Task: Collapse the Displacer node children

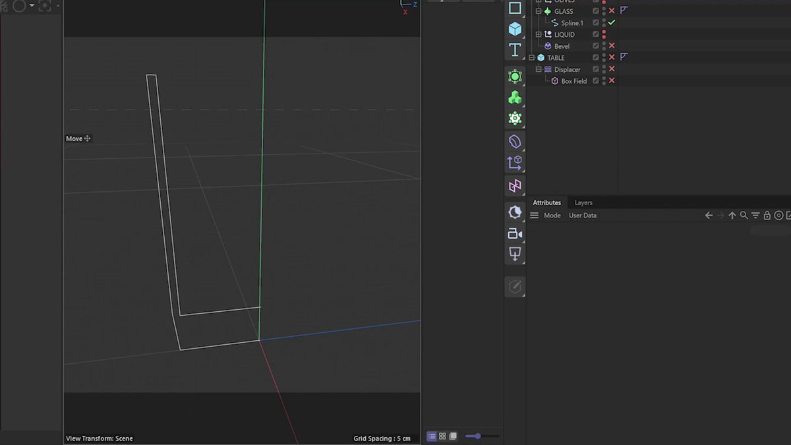Action: point(539,69)
